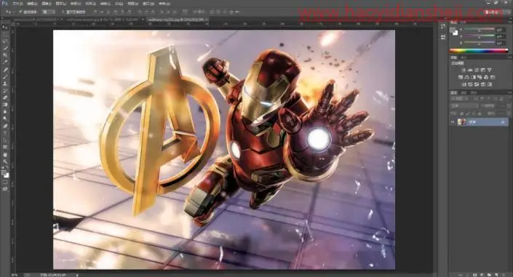Screen dimensions: 513x277
Task: Open the layer blend mode dropdown
Action: pyautogui.click(x=464, y=106)
